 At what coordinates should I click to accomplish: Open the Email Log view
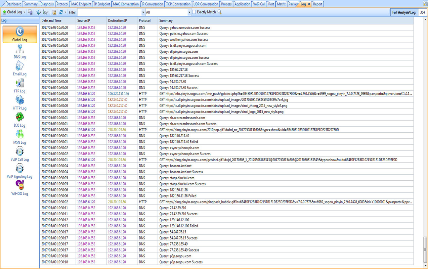(19, 69)
